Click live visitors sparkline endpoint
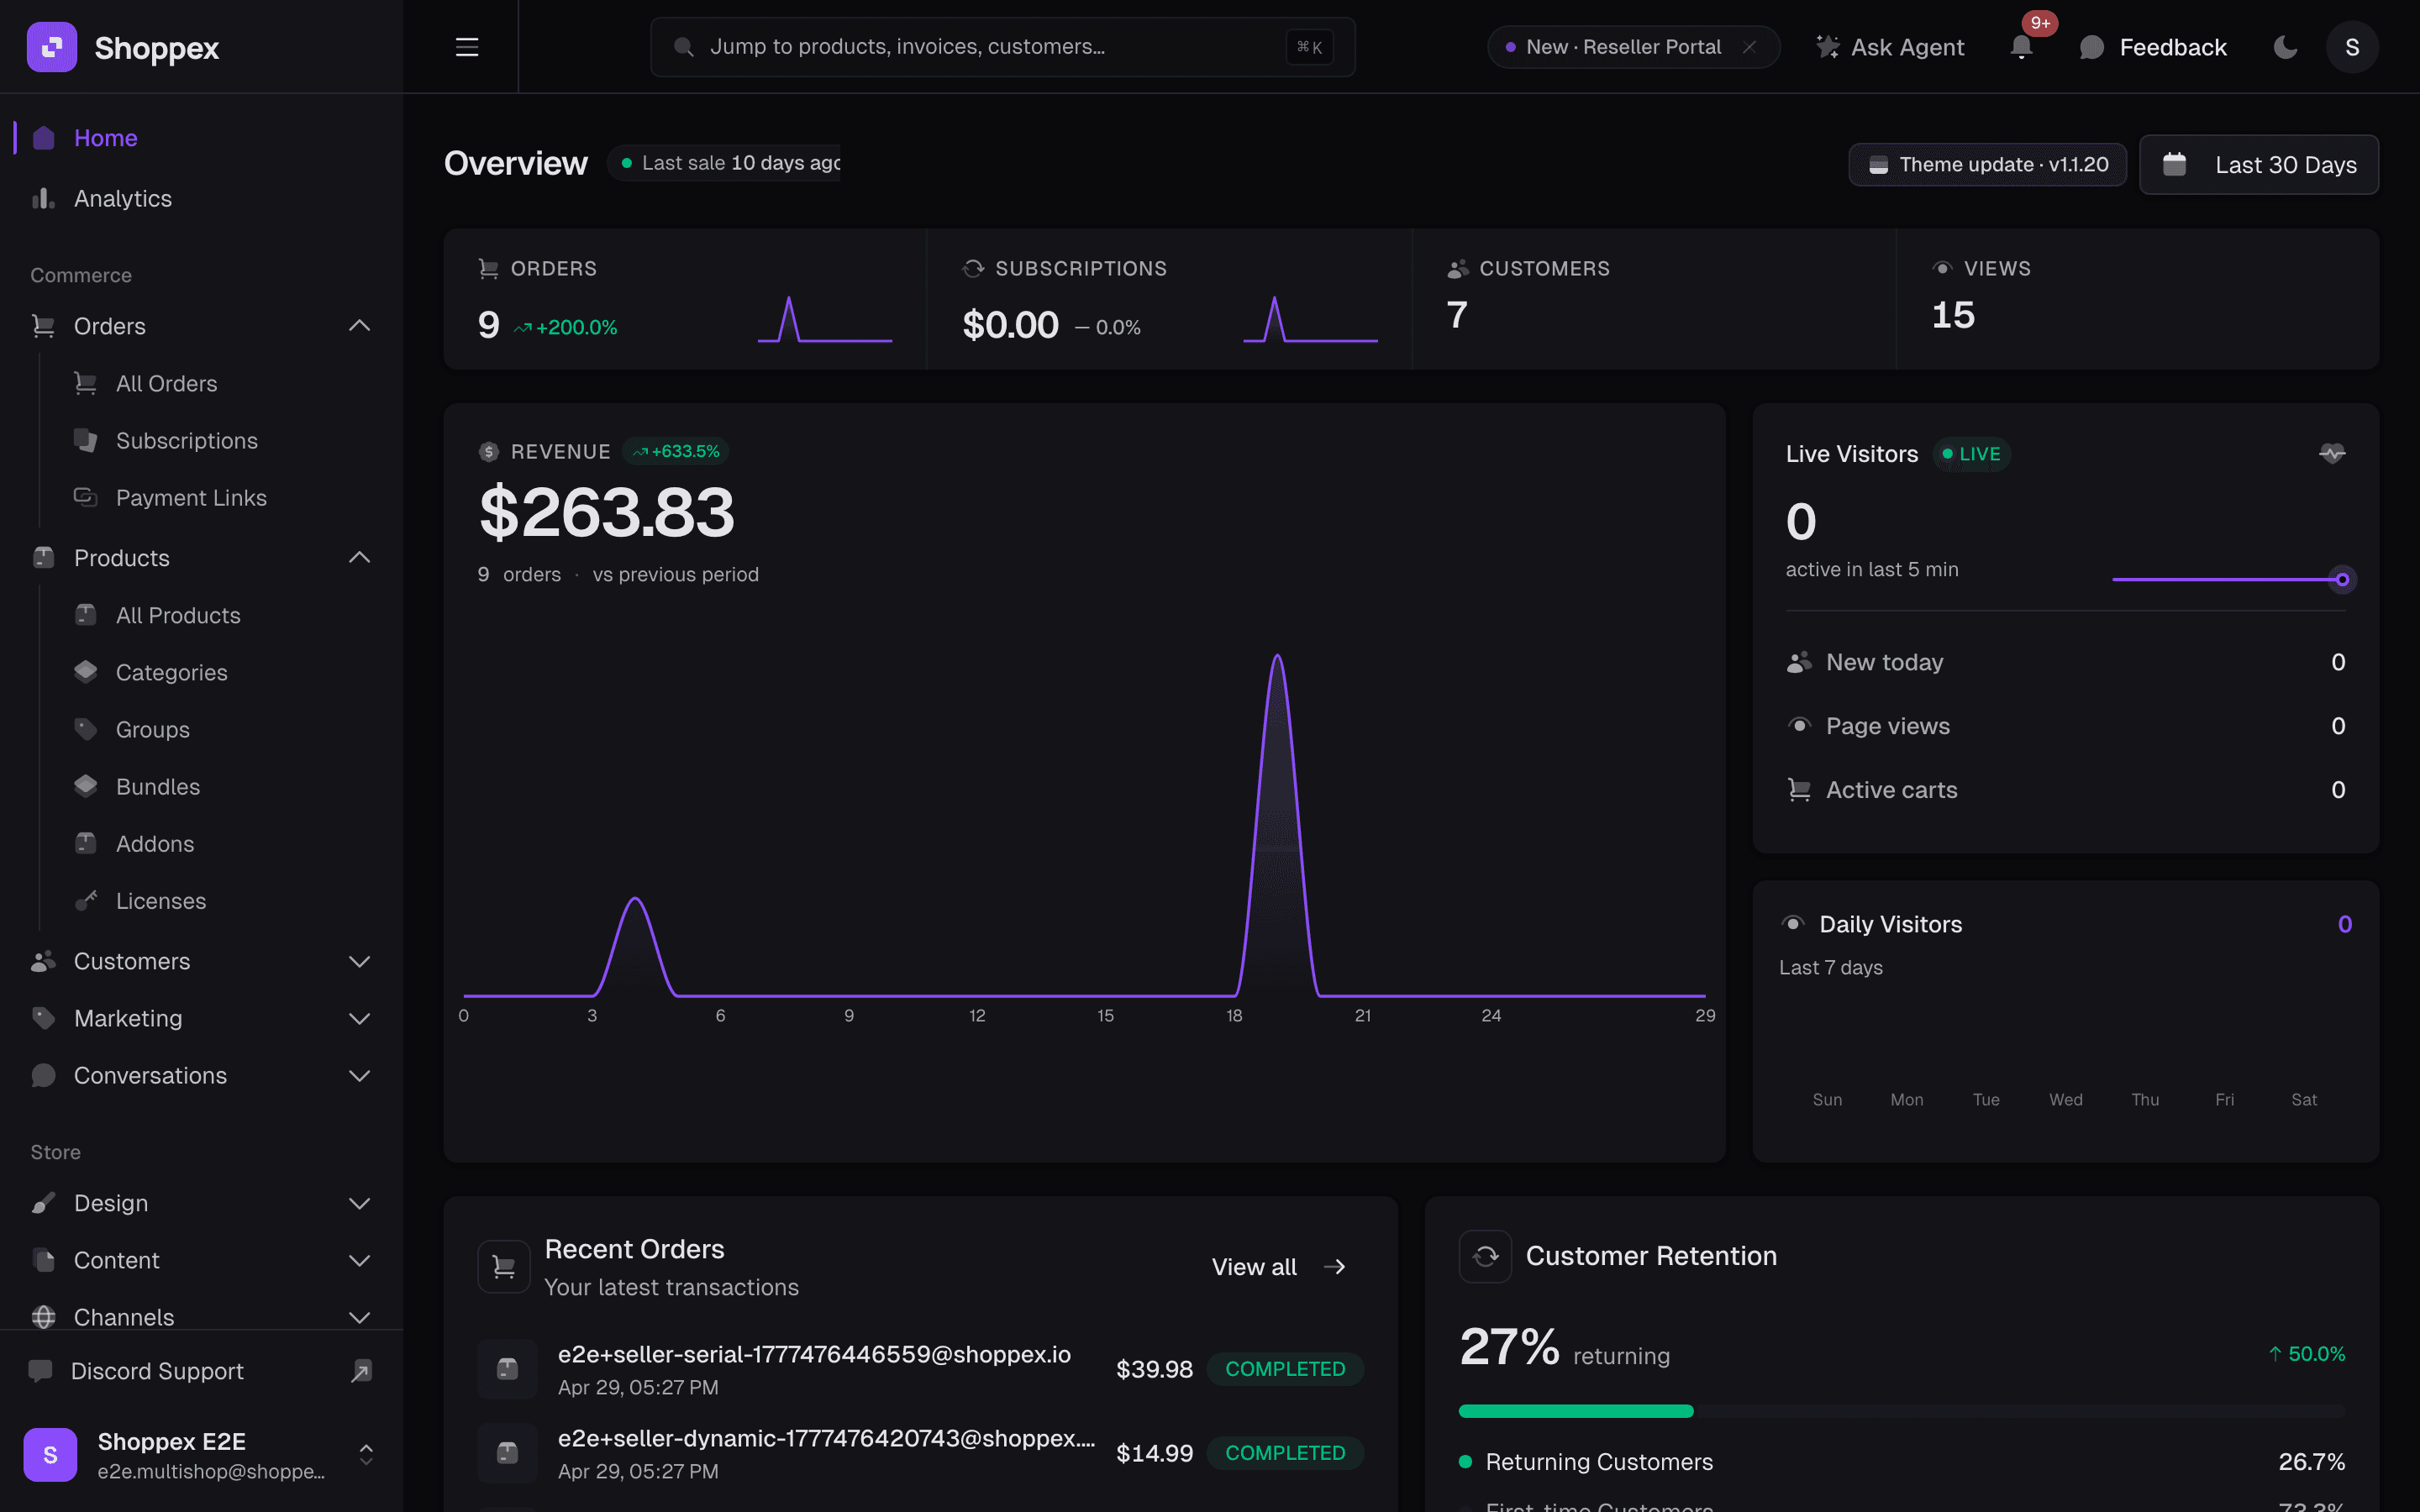This screenshot has width=2420, height=1512. coord(2342,579)
